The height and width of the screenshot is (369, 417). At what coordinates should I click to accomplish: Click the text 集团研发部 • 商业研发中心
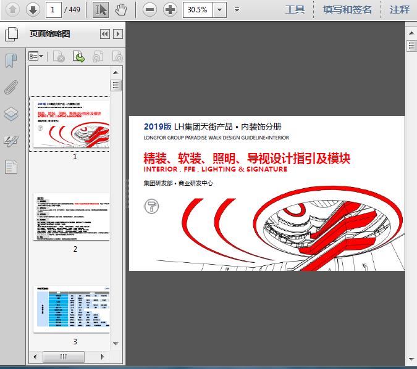pyautogui.click(x=178, y=183)
